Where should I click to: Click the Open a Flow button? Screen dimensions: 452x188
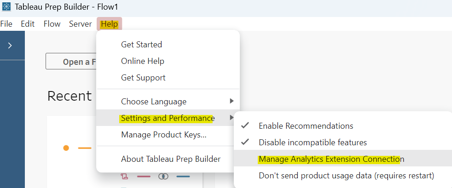point(74,62)
